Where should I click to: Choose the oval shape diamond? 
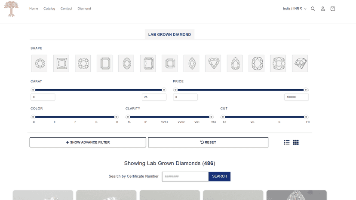126,63
